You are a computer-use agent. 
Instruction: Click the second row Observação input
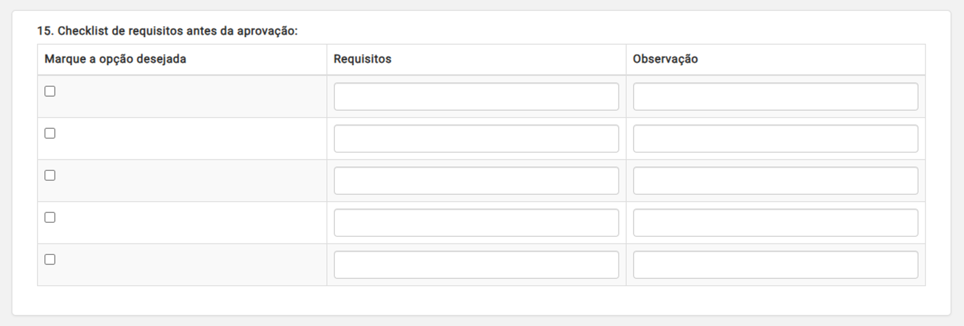776,139
